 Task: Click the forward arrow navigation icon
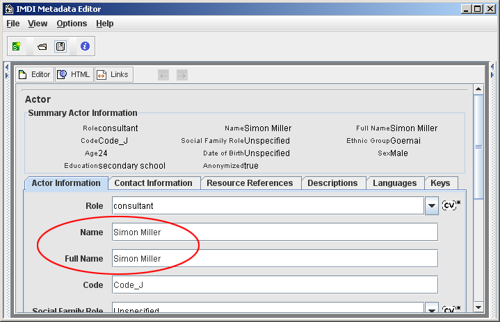tap(182, 75)
